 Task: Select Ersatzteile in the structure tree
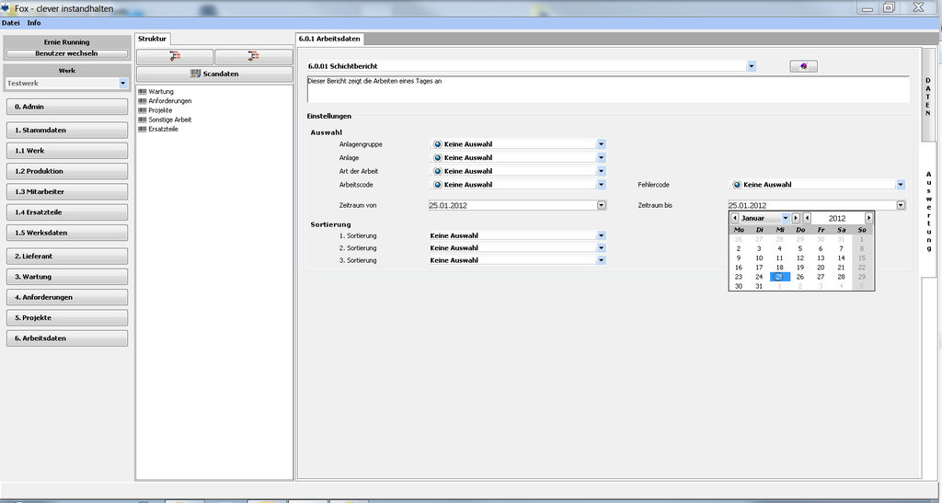pos(163,129)
